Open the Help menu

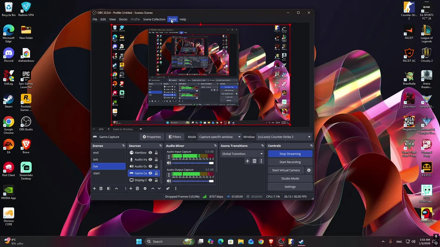[183, 19]
